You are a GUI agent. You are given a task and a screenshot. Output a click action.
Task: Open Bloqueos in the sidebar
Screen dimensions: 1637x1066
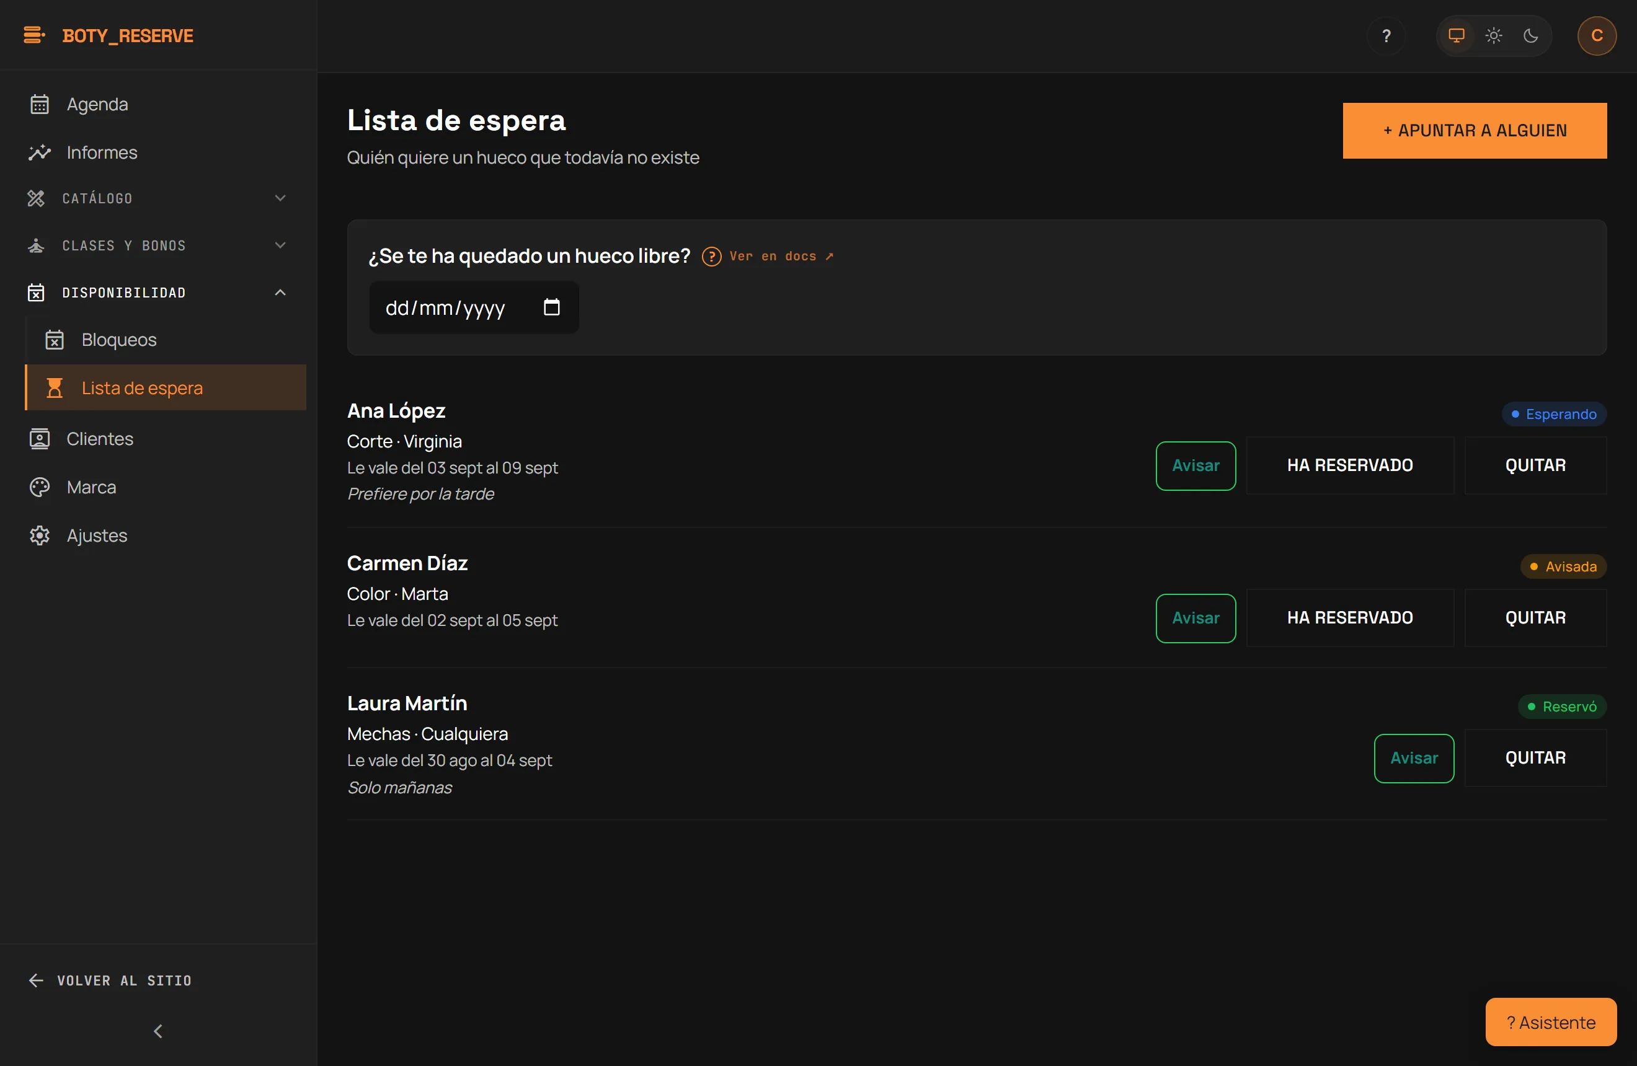click(x=166, y=340)
